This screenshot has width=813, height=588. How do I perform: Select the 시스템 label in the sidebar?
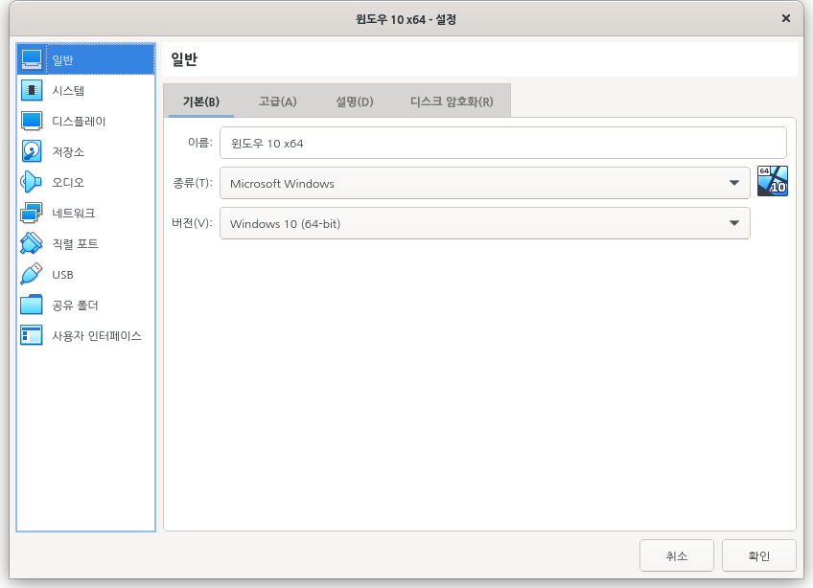tap(68, 91)
